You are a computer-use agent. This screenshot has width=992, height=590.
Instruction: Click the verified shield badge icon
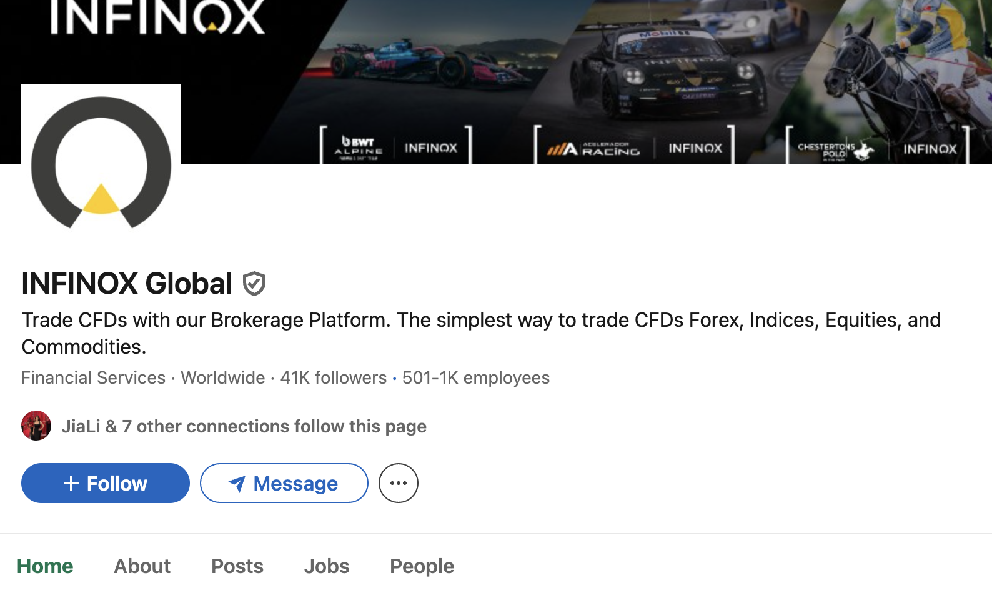click(x=254, y=284)
